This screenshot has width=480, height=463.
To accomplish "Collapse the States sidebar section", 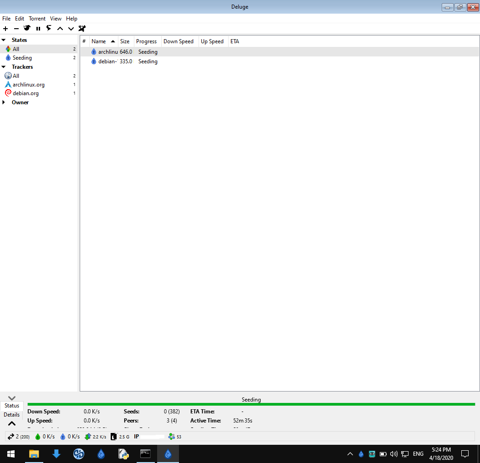I will click(4, 40).
